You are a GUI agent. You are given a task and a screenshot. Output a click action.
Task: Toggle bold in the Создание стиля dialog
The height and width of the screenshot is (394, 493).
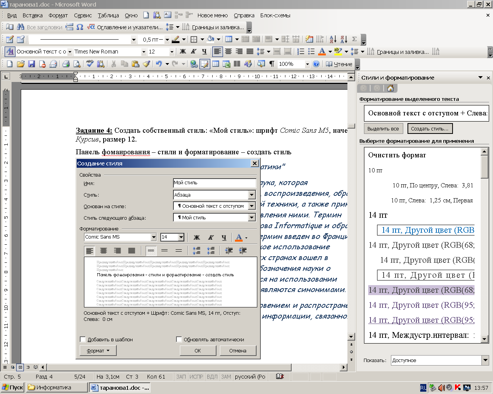196,237
